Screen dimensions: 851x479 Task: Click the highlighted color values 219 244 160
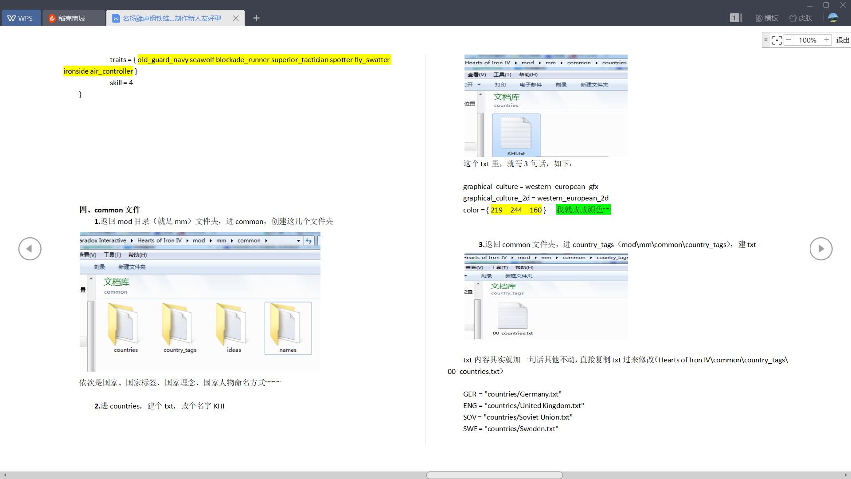coord(516,210)
